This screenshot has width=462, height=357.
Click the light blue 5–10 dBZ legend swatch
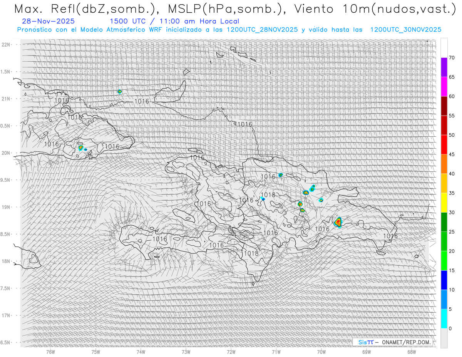tap(444, 299)
